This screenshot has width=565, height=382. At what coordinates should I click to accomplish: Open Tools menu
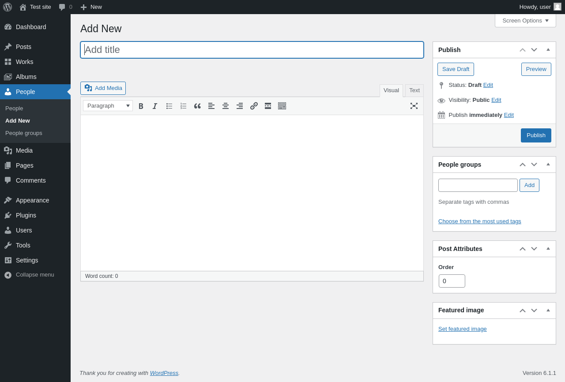(35, 245)
